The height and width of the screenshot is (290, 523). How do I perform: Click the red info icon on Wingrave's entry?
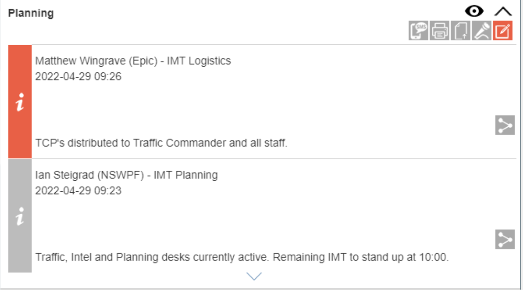[20, 102]
